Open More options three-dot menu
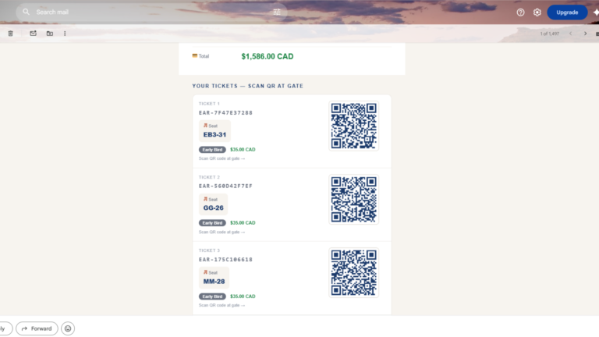This screenshot has height=337, width=599. coord(65,34)
